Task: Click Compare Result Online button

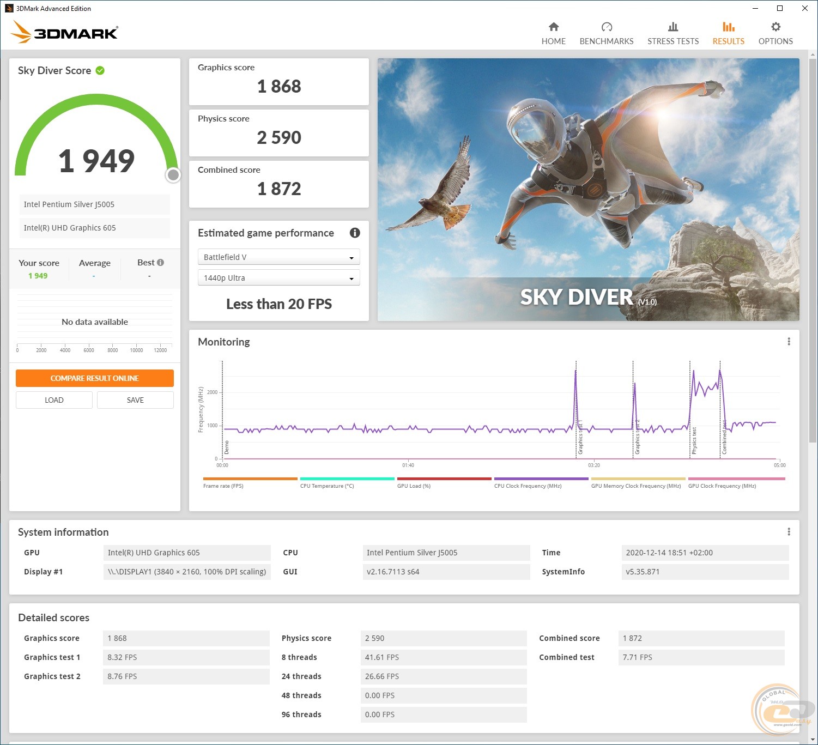Action: coord(95,378)
